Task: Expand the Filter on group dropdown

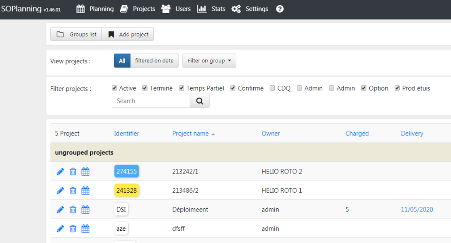Action: pyautogui.click(x=209, y=61)
